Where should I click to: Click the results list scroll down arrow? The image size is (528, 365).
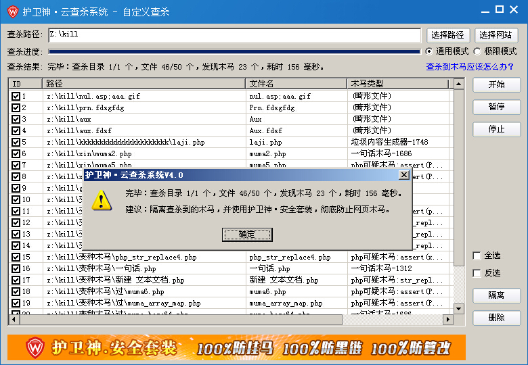459,308
